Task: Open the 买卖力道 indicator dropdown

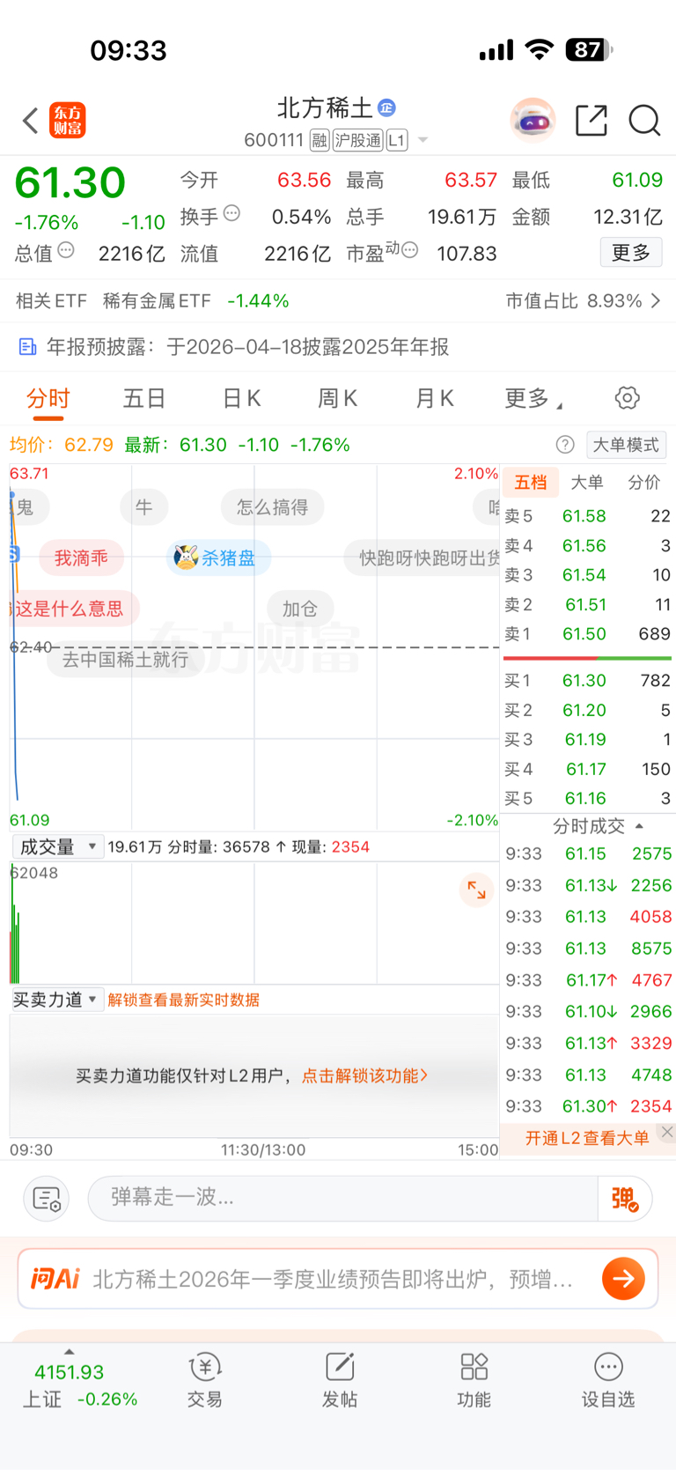Action: coord(58,1000)
